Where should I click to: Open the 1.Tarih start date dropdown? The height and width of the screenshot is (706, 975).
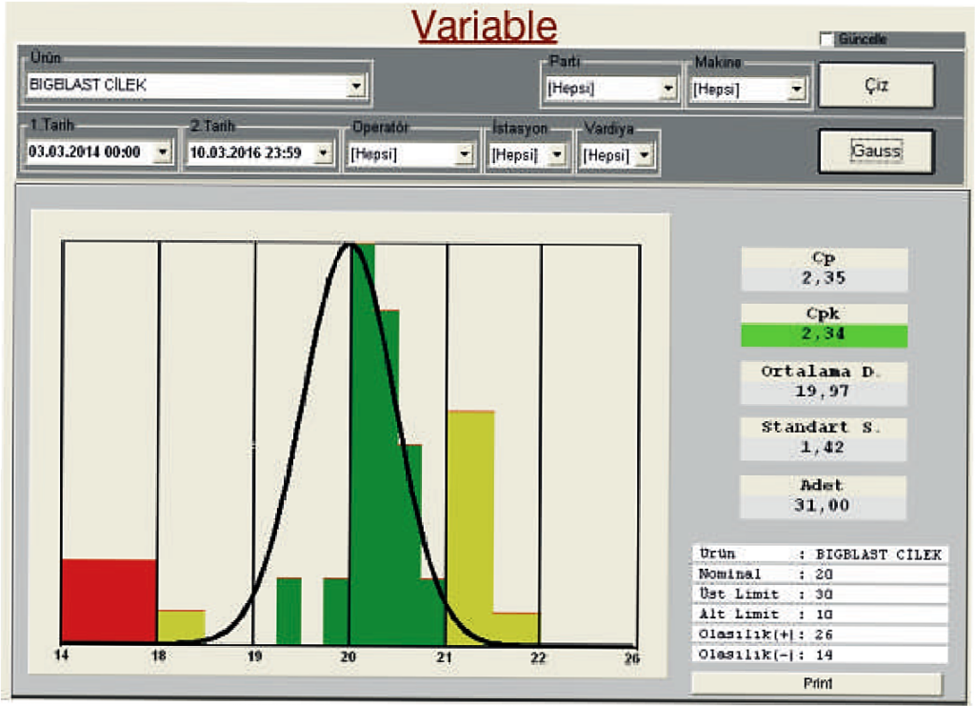pos(162,152)
